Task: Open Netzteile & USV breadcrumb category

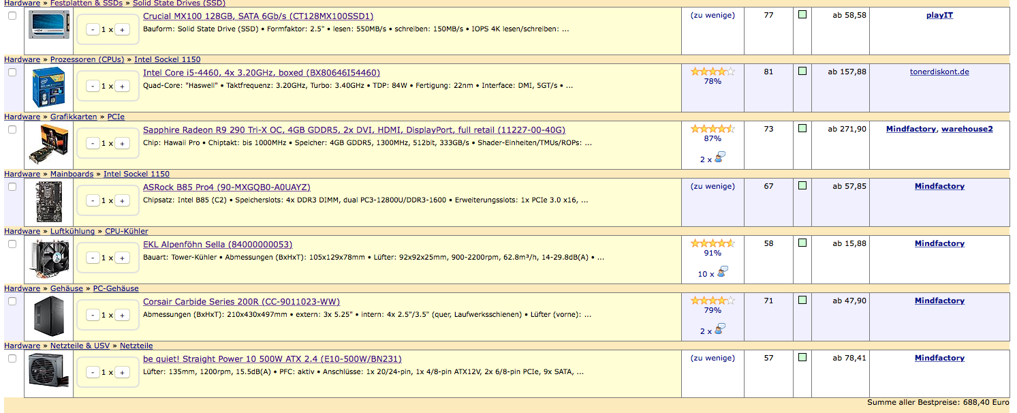Action: pyautogui.click(x=80, y=346)
